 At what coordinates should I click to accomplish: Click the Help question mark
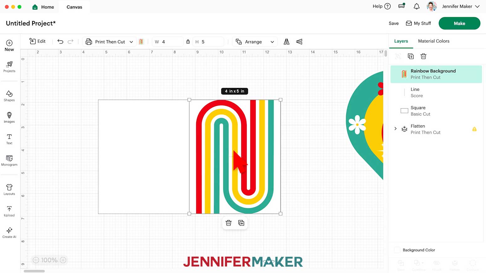point(388,6)
